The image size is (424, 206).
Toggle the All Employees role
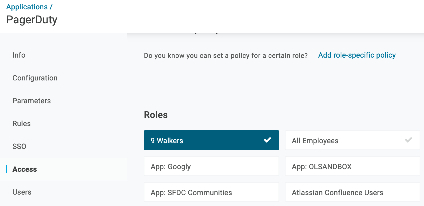(x=353, y=140)
